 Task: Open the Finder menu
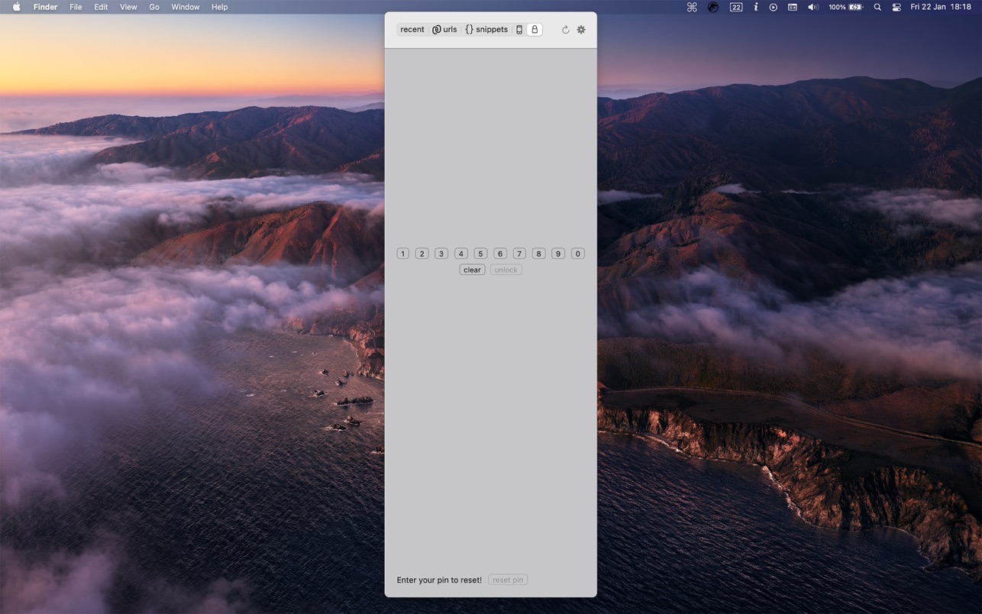(45, 7)
